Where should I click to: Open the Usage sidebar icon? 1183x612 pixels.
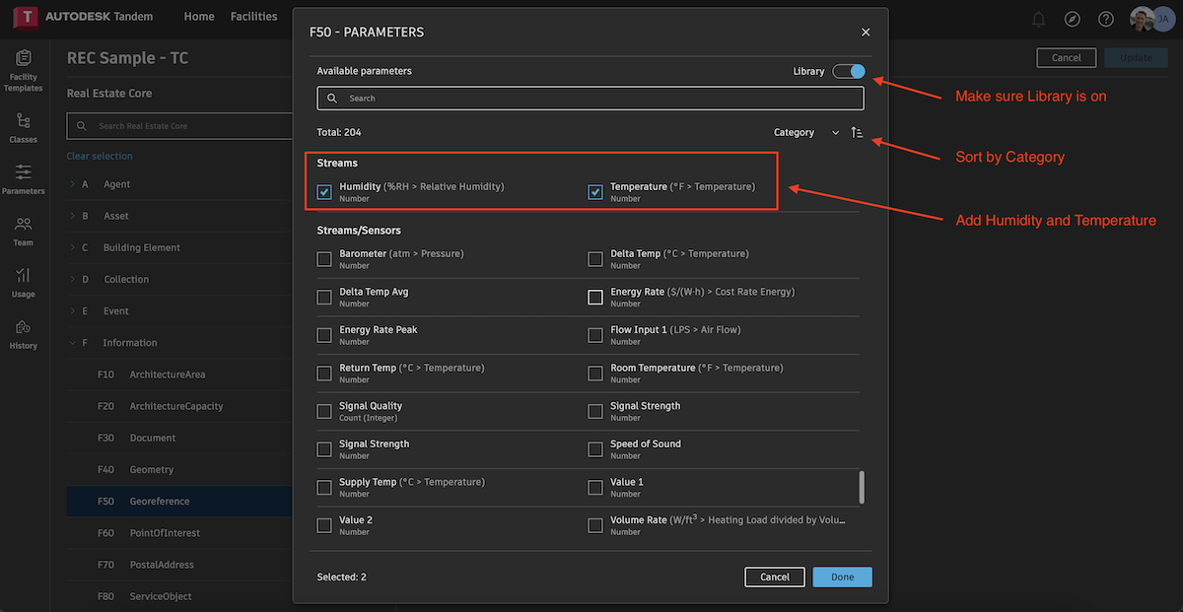[24, 281]
